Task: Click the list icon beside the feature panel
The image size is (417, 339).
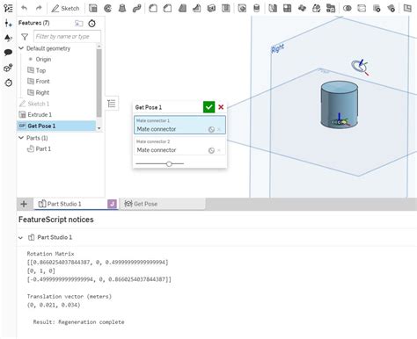Action: click(112, 104)
